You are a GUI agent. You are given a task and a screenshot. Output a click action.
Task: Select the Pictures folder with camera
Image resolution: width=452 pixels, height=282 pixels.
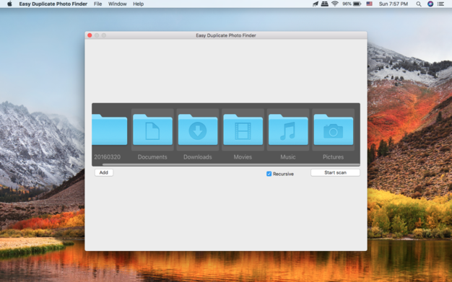[x=334, y=130]
